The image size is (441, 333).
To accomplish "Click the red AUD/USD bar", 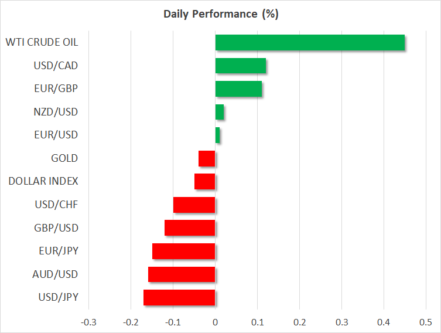I will [182, 274].
